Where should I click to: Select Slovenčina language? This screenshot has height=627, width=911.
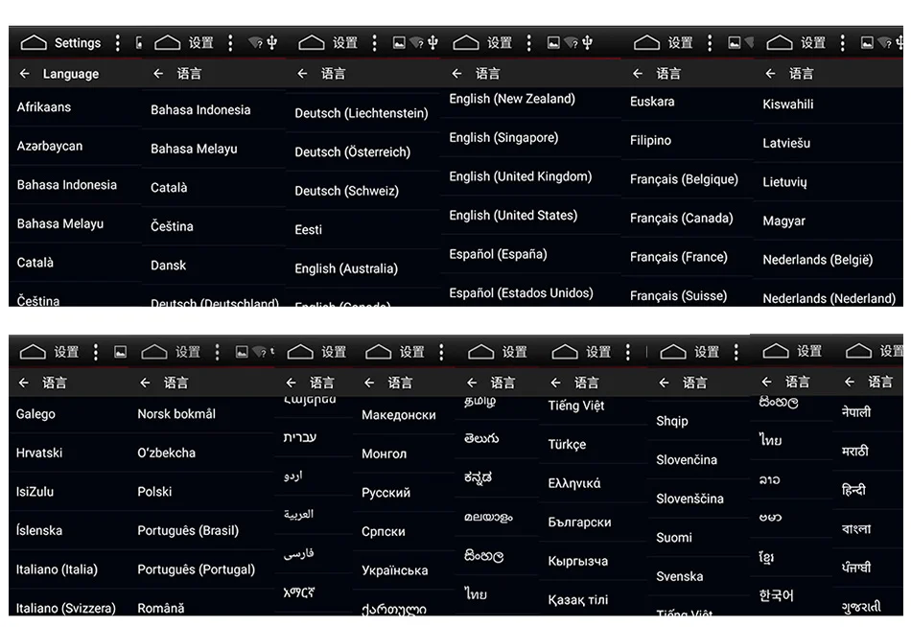coord(687,459)
